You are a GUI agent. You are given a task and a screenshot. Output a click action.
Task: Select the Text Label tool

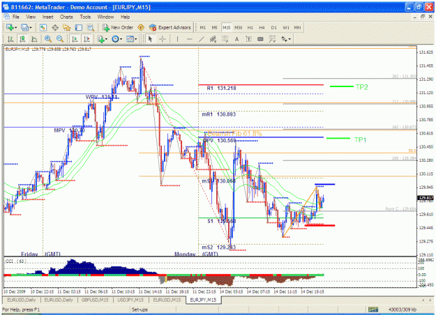pyautogui.click(x=248, y=39)
